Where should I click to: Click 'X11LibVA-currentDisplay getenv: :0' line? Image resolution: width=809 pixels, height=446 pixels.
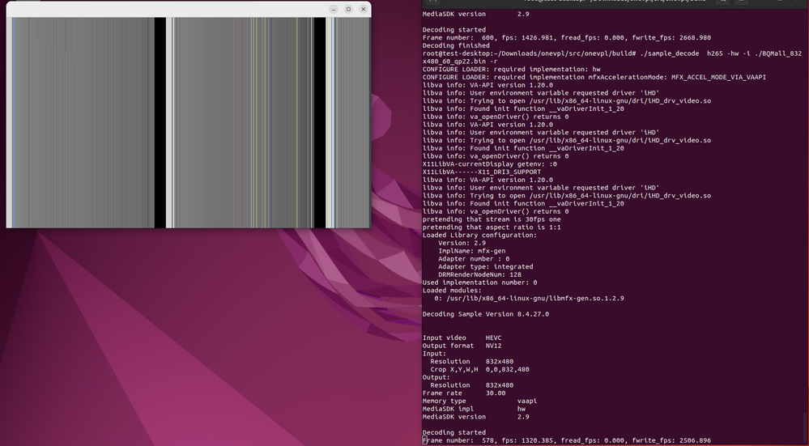coord(490,164)
